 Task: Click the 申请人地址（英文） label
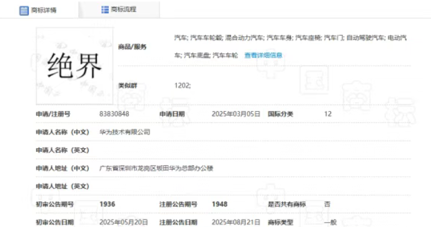[63, 186]
